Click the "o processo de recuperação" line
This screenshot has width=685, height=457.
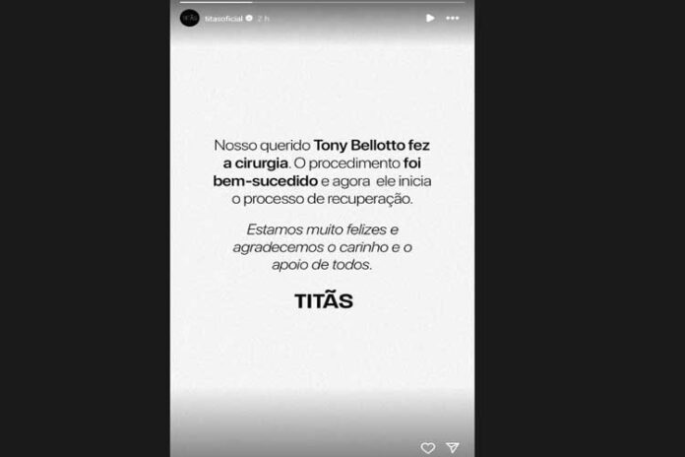pos(322,199)
